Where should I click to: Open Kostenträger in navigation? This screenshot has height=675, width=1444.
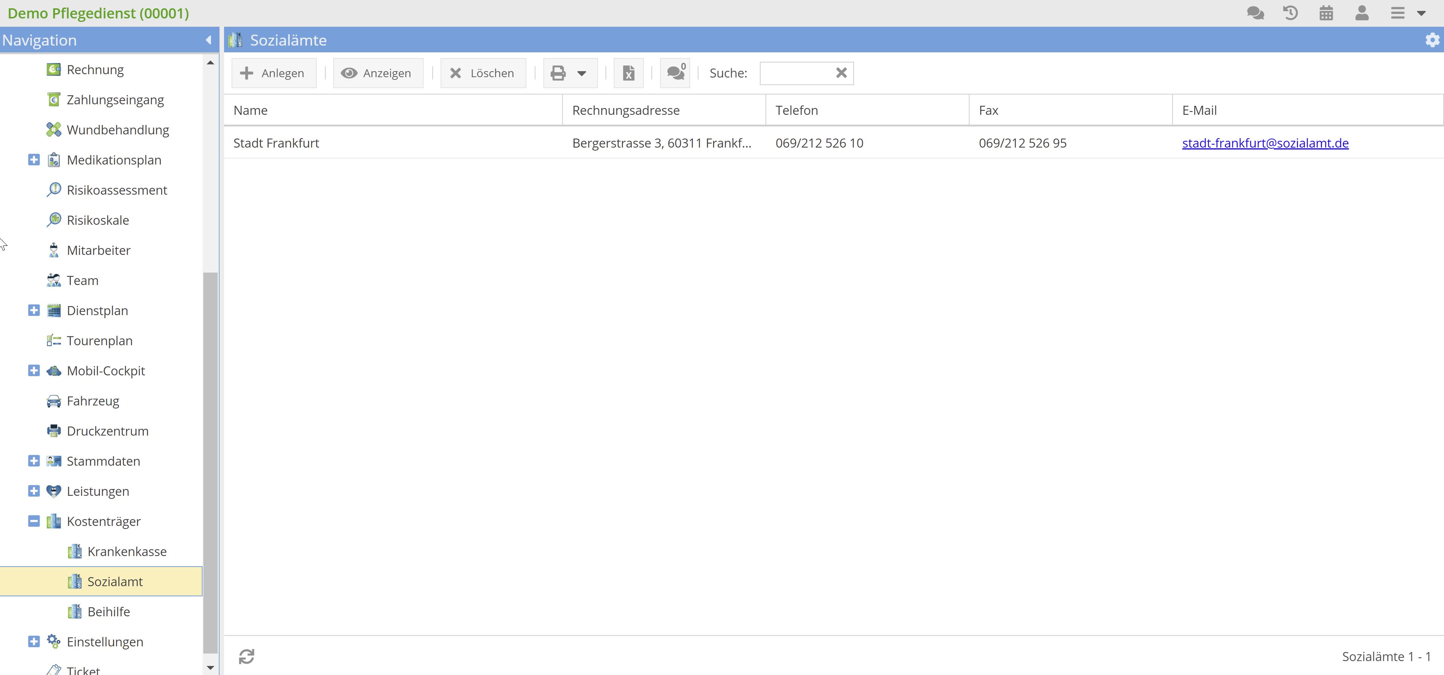pyautogui.click(x=103, y=521)
